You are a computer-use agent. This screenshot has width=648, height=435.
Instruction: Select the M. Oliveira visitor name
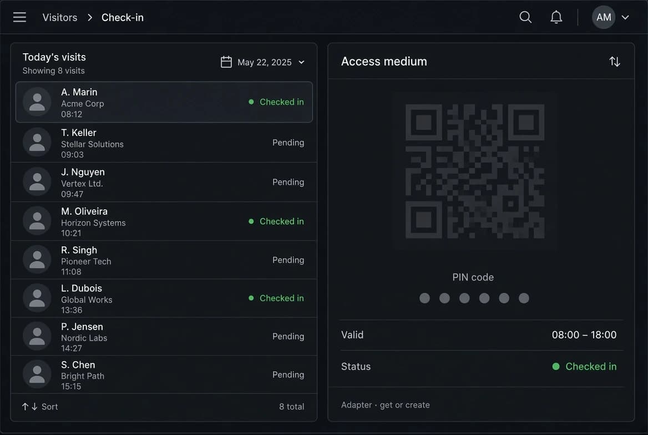coord(84,211)
